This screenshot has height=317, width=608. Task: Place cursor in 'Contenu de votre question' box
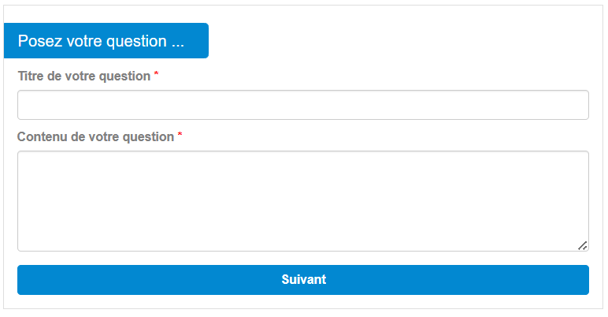click(x=303, y=201)
